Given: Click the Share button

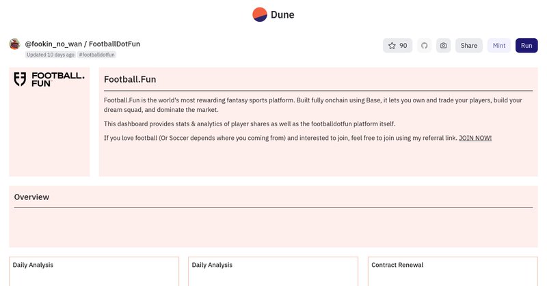Looking at the screenshot, I should (469, 46).
